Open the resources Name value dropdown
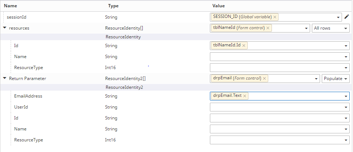353x152 pixels. 346,57
